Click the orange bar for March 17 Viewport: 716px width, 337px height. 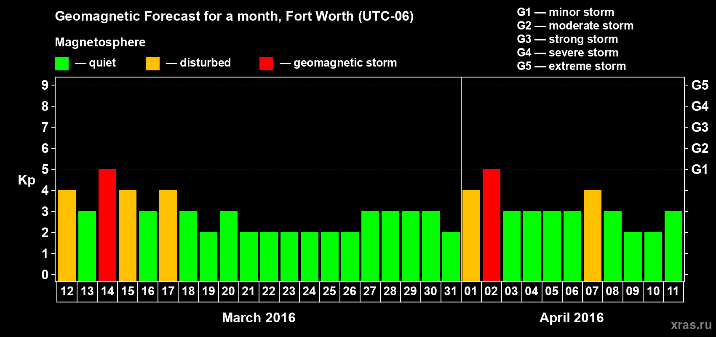click(x=168, y=235)
